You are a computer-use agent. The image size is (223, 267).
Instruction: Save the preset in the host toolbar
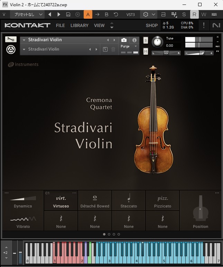coord(68,15)
